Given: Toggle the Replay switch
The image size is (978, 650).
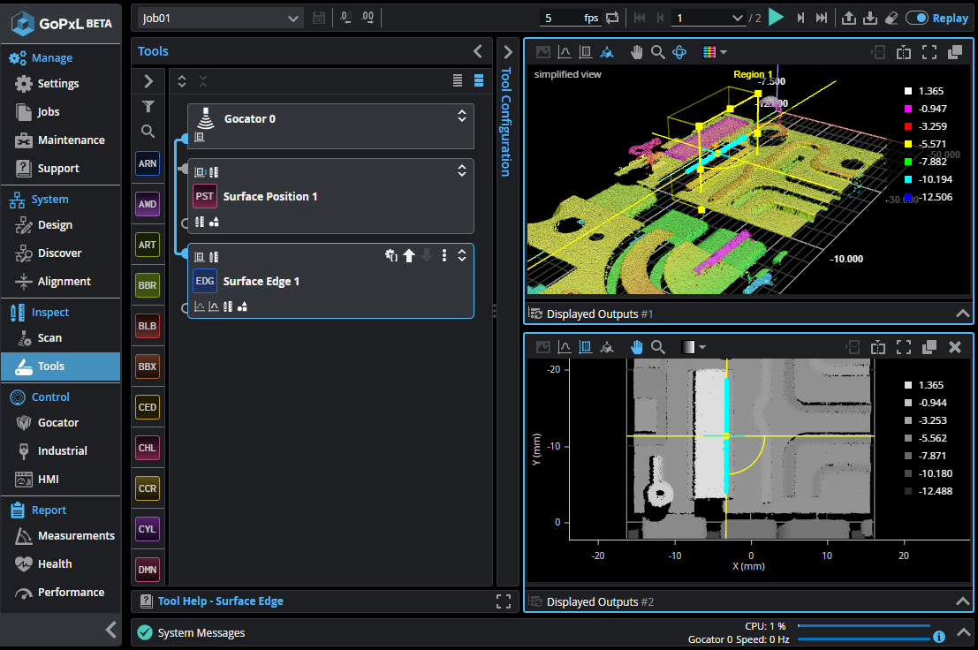Looking at the screenshot, I should pyautogui.click(x=917, y=18).
